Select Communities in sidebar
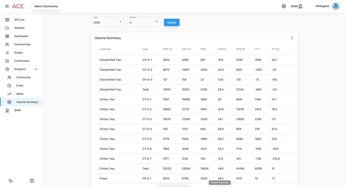Viewport: 346px width, 187px height. [x=22, y=44]
